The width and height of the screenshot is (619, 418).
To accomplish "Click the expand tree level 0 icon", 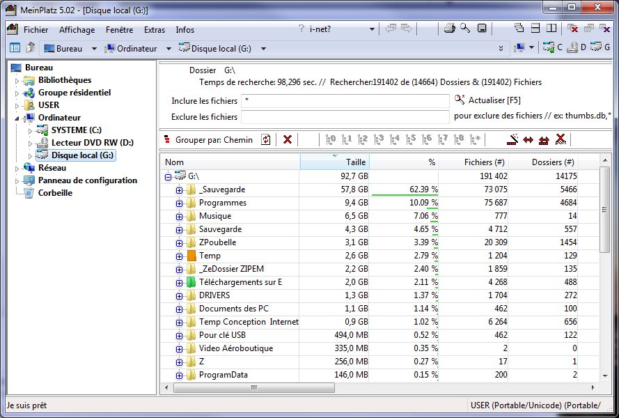I will (331, 139).
